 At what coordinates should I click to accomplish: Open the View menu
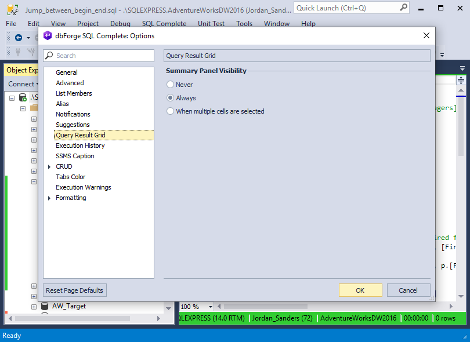click(x=58, y=23)
